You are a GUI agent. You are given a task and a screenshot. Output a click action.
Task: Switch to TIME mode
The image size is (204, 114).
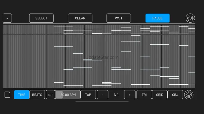tap(22, 95)
